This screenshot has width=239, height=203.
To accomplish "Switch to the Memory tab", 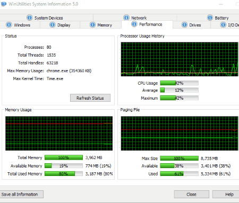I will [x=100, y=25].
